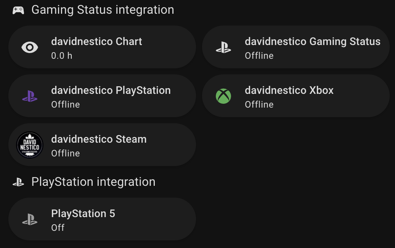Open the davidnestico PlayStation tile
The image size is (395, 248).
point(102,96)
